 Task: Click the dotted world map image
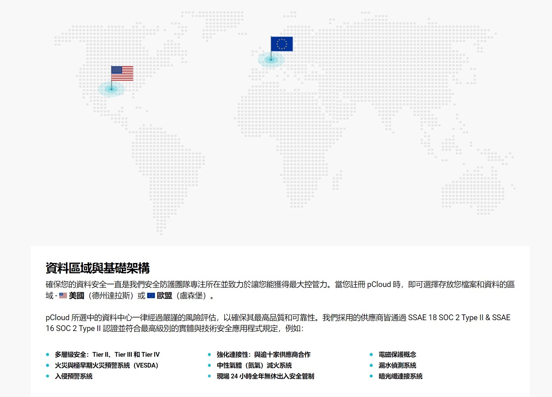coord(285,123)
